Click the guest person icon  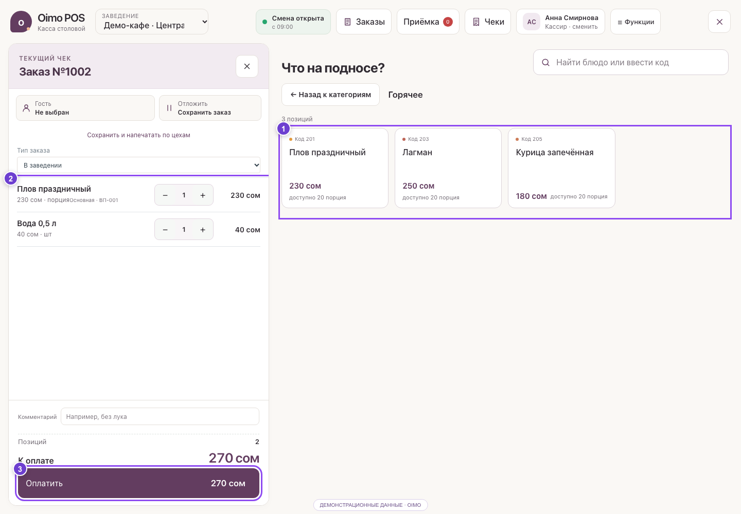26,108
